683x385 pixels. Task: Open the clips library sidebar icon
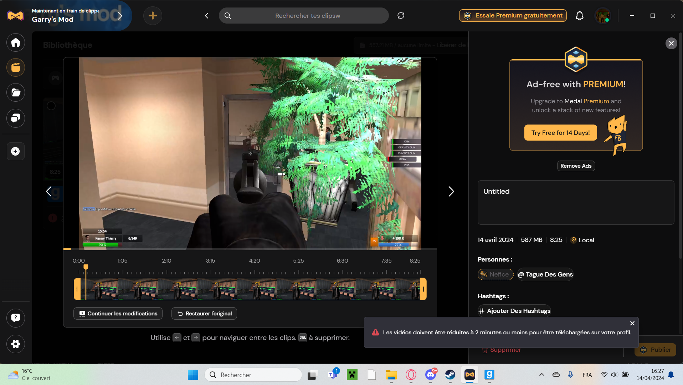pos(16,67)
